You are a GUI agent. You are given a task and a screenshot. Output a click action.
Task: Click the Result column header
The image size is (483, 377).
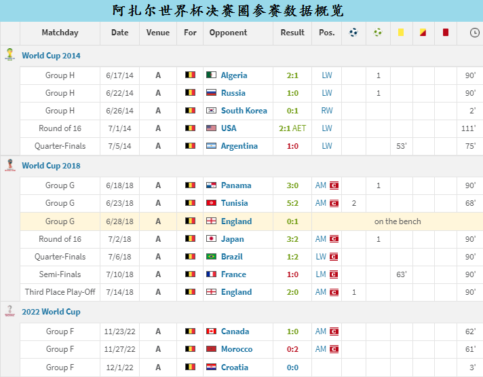pos(292,33)
